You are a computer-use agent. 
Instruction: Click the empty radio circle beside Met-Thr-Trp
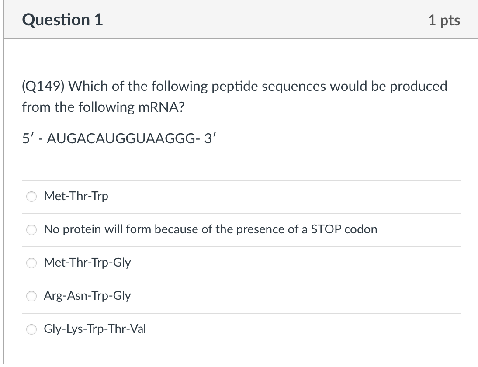[31, 197]
